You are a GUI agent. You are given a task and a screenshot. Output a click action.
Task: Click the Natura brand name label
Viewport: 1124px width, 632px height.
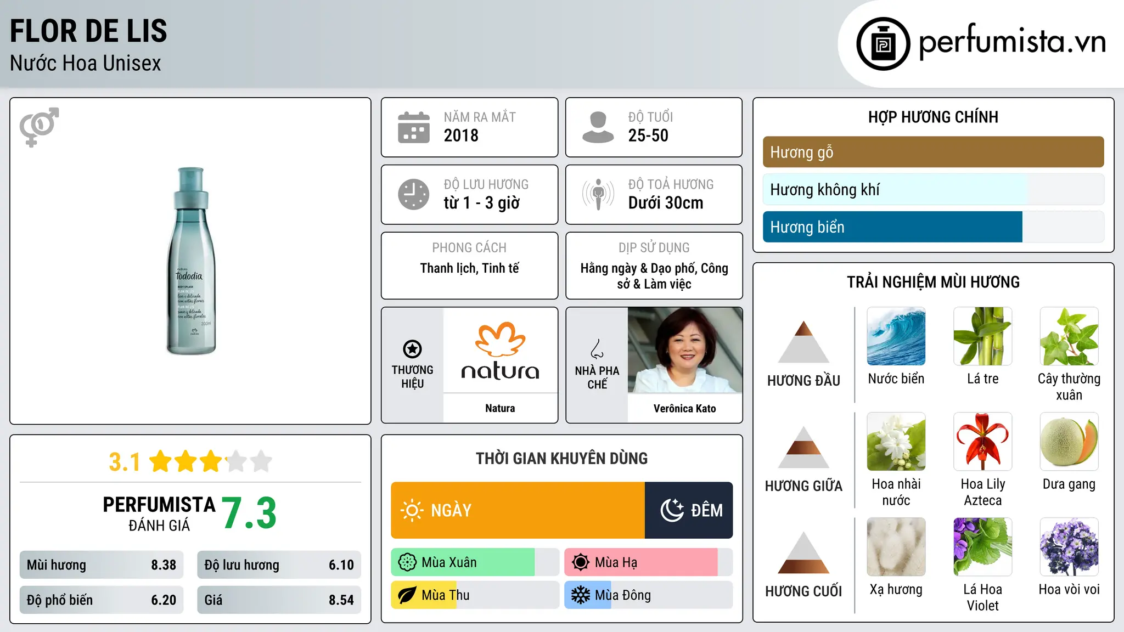(x=500, y=408)
